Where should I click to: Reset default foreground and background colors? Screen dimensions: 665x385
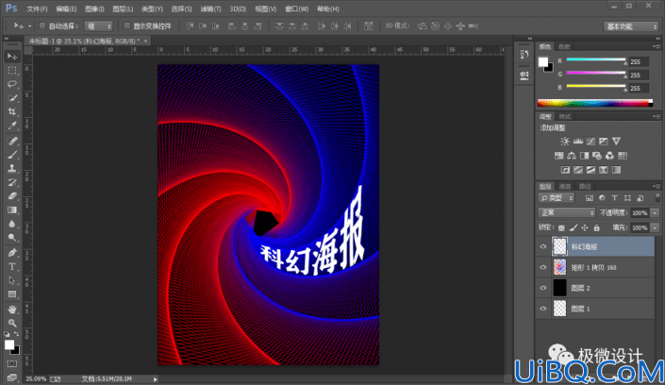point(7,334)
